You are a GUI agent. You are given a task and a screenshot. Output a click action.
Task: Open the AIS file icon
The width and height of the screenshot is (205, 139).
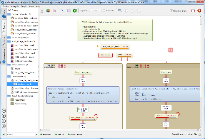[54, 11]
